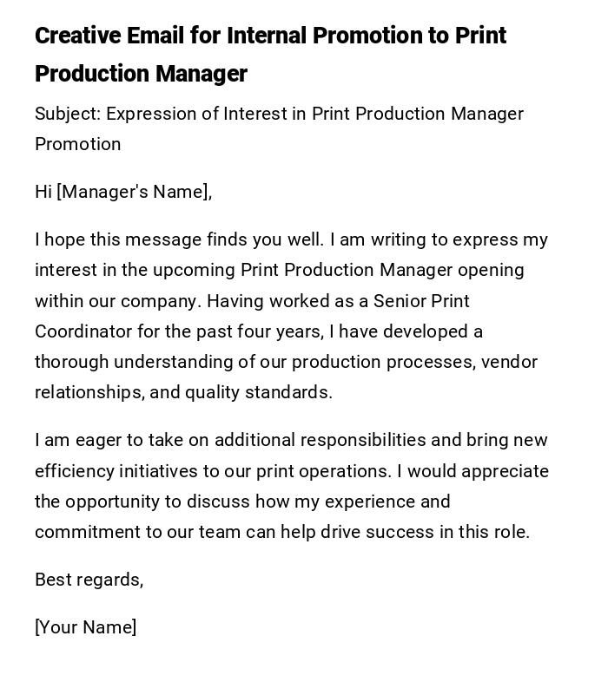Click the word 'Hi' in the greeting
The image size is (608, 682).
coord(43,192)
